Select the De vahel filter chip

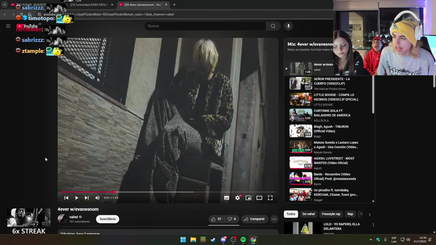coord(309,214)
